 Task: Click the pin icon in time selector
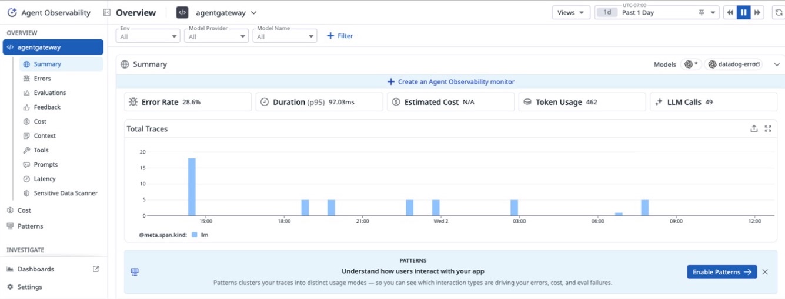click(x=701, y=12)
